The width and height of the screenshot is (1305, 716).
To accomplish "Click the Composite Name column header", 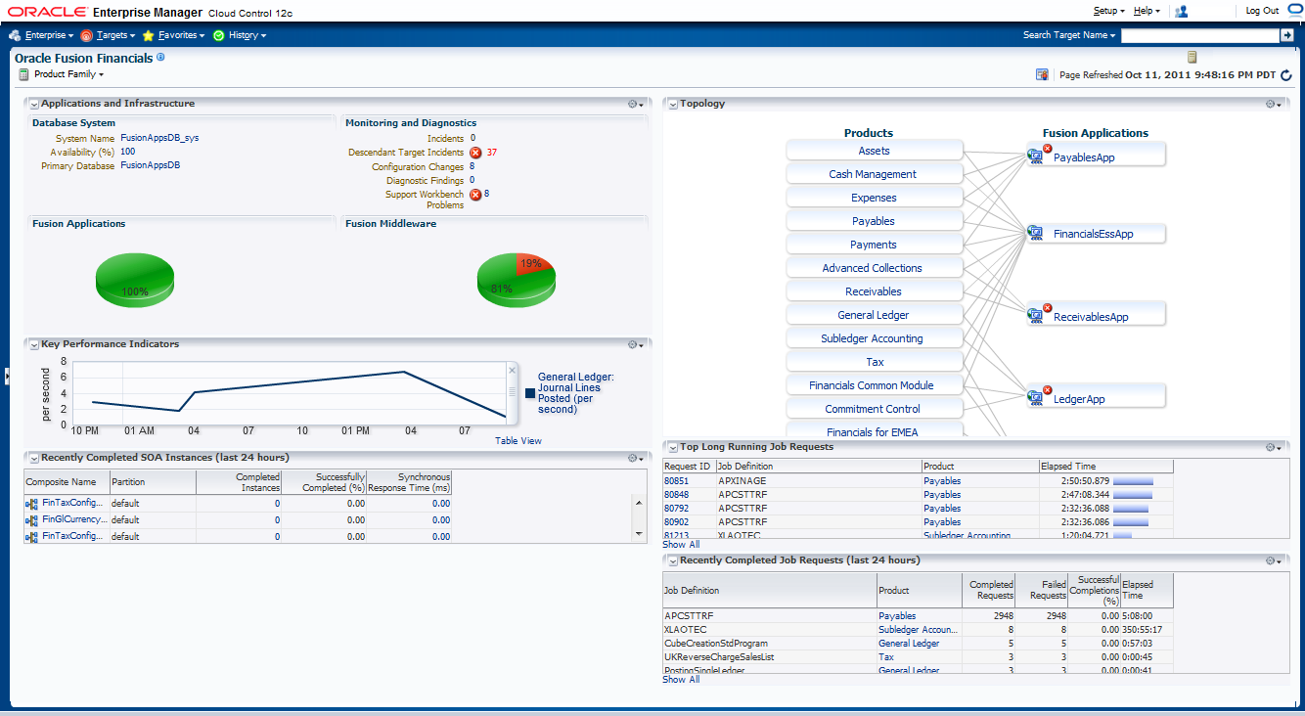I will tap(67, 482).
